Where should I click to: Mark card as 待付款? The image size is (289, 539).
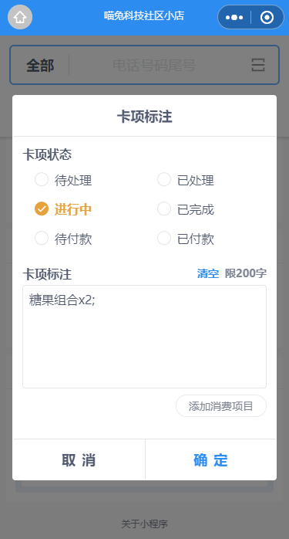click(63, 239)
